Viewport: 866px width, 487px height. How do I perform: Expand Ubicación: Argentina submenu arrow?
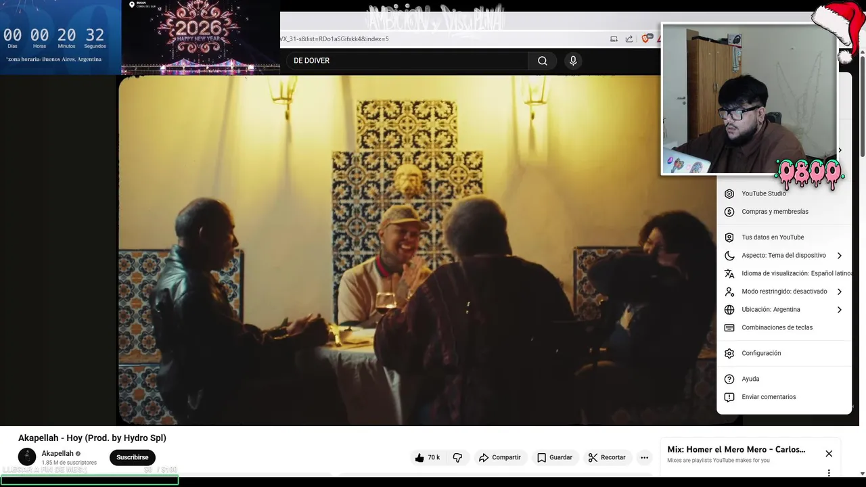coord(840,310)
